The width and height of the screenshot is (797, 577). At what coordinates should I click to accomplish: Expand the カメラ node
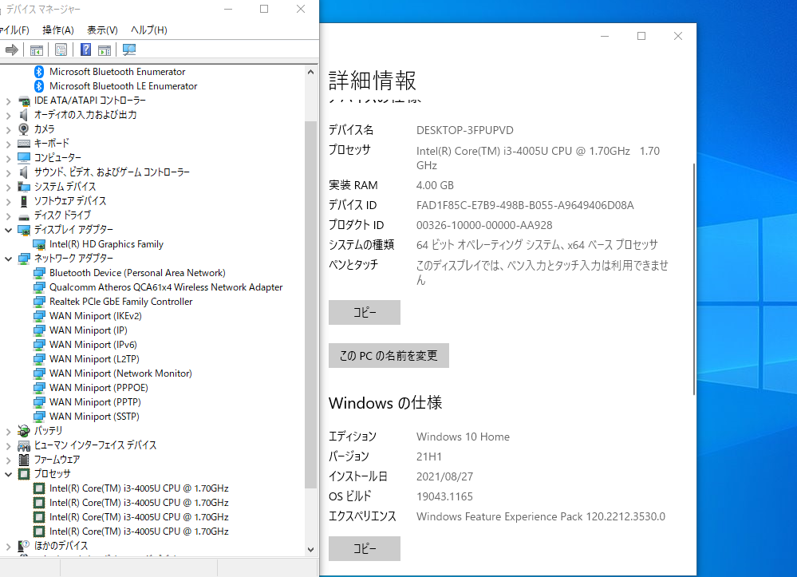pyautogui.click(x=8, y=129)
